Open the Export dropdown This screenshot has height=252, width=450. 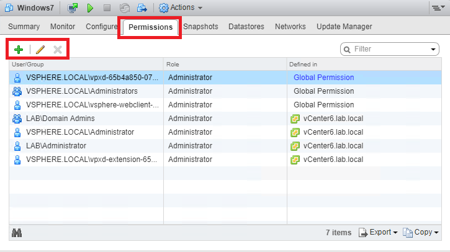379,233
